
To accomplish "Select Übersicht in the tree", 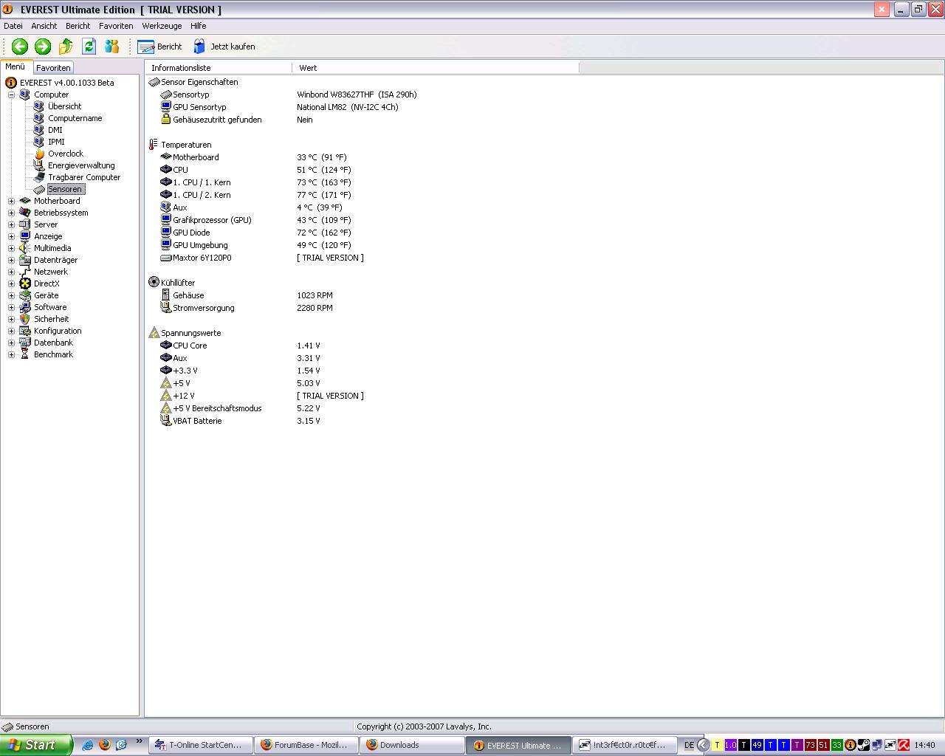I will click(x=64, y=106).
